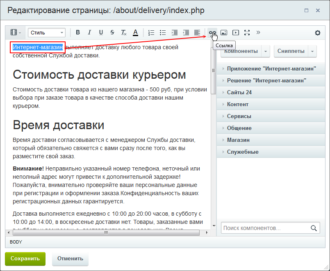Open the Компоненты tab
This screenshot has height=271, width=330.
[x=241, y=51]
